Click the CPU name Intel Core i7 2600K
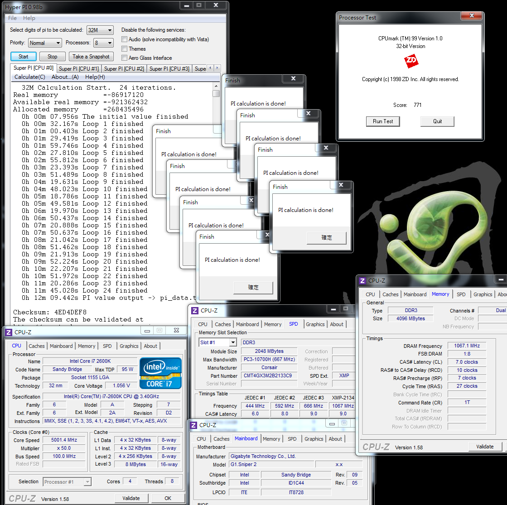This screenshot has width=507, height=505. (90, 361)
